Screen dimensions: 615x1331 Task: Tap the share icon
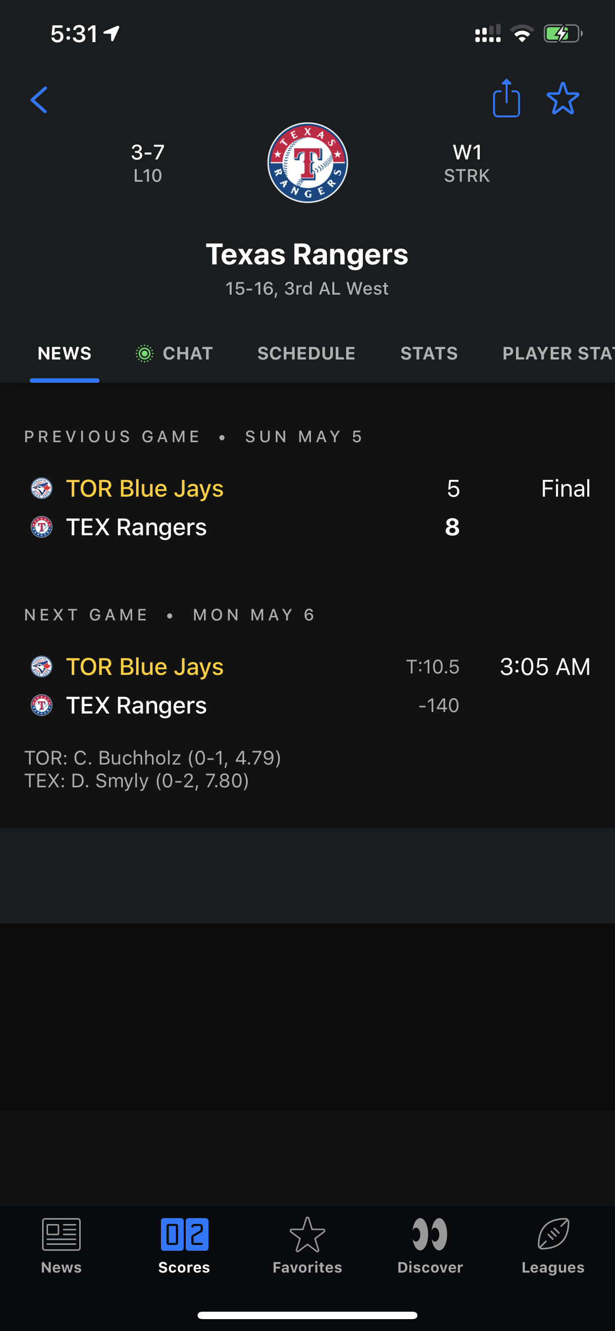pos(506,99)
